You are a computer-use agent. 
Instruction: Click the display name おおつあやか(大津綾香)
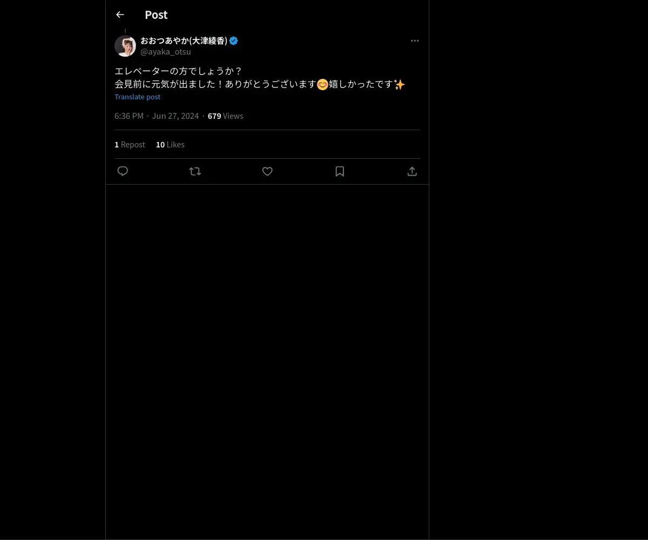tap(184, 40)
